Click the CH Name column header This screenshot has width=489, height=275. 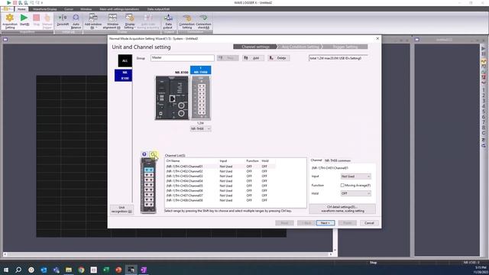click(173, 161)
